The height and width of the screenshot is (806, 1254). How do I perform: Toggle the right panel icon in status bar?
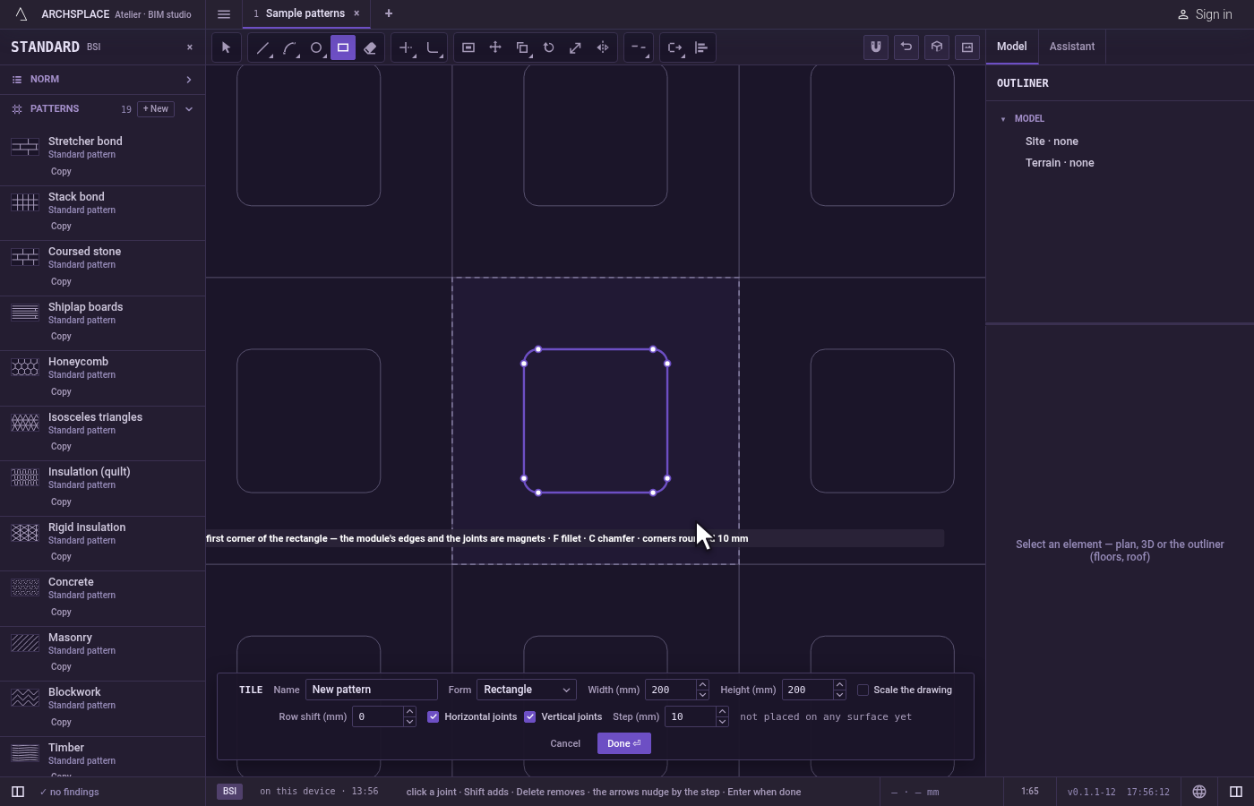pos(1236,792)
